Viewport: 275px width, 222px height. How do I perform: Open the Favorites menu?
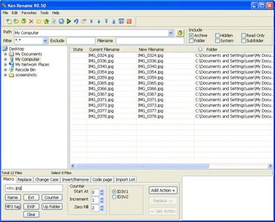(x=29, y=13)
